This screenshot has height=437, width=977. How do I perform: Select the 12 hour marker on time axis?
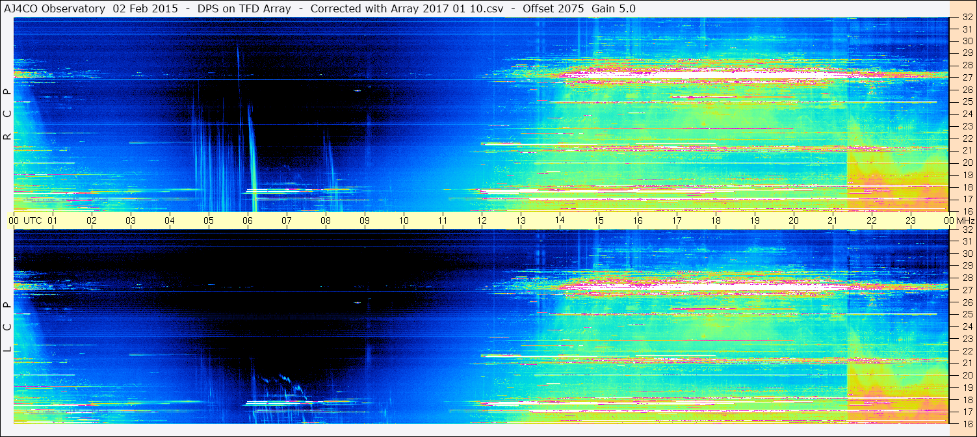(x=482, y=220)
